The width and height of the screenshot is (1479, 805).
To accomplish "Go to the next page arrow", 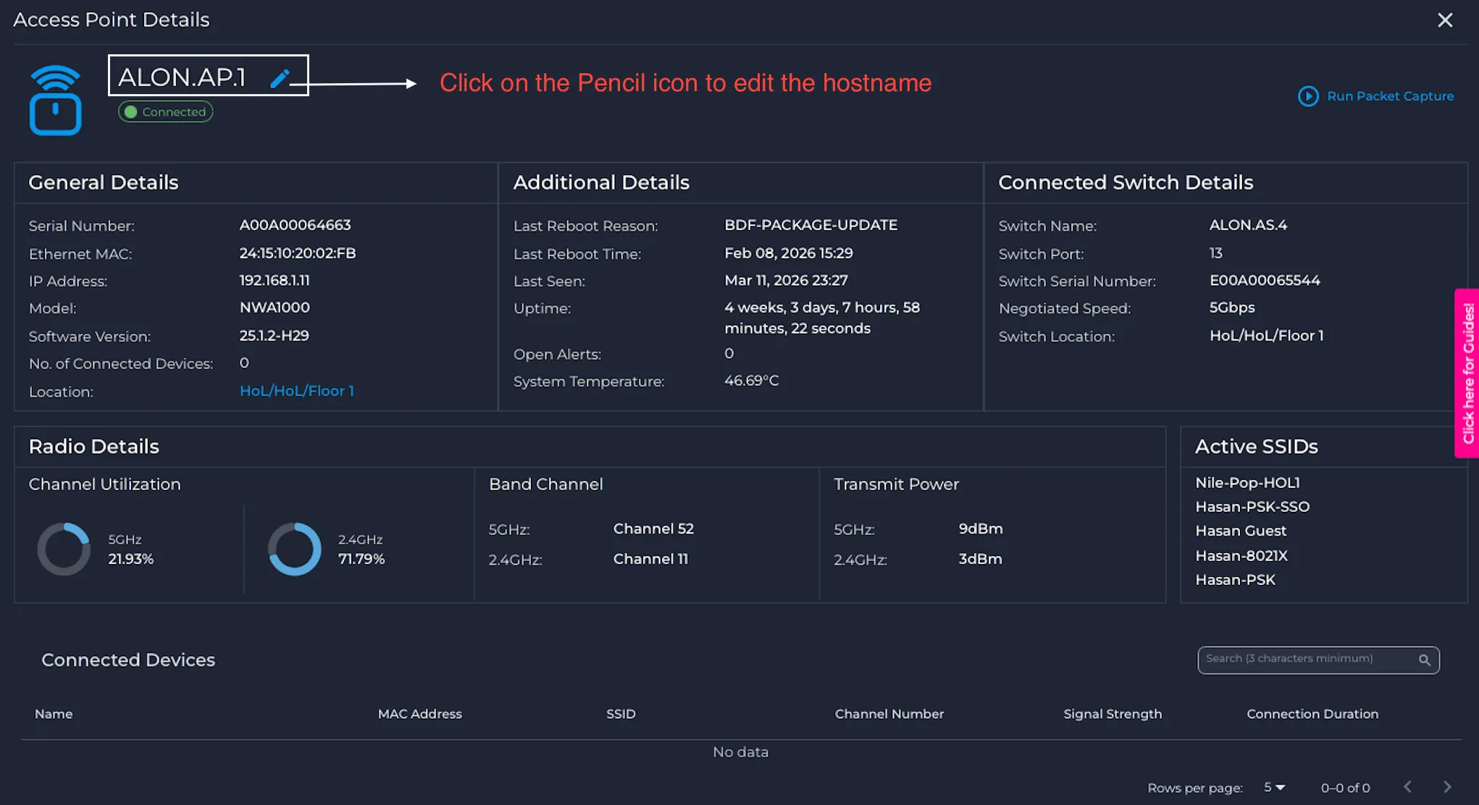I will 1447,787.
